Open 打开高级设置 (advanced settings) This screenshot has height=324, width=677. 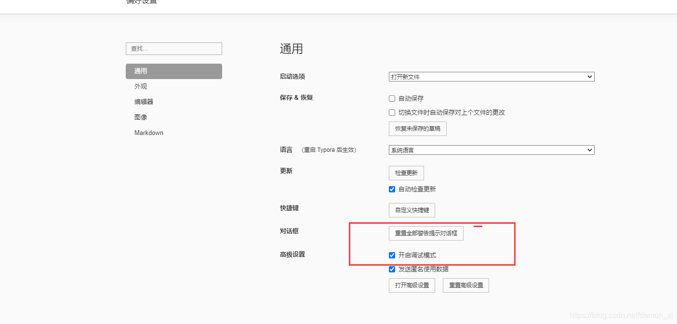pos(412,285)
